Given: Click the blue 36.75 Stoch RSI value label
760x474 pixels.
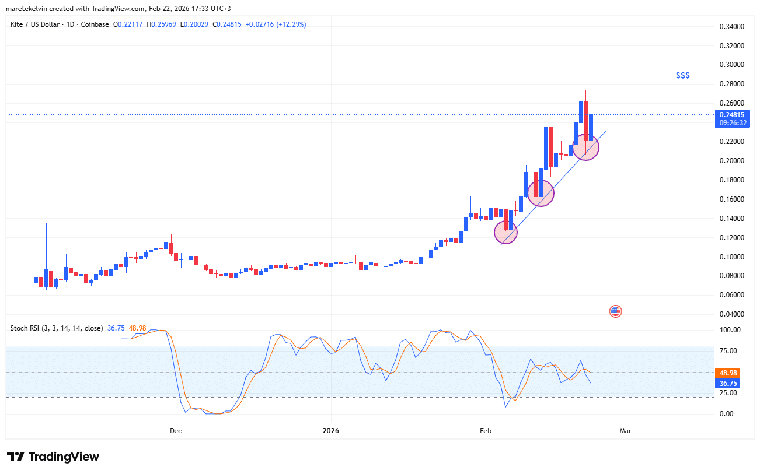Looking at the screenshot, I should point(726,383).
